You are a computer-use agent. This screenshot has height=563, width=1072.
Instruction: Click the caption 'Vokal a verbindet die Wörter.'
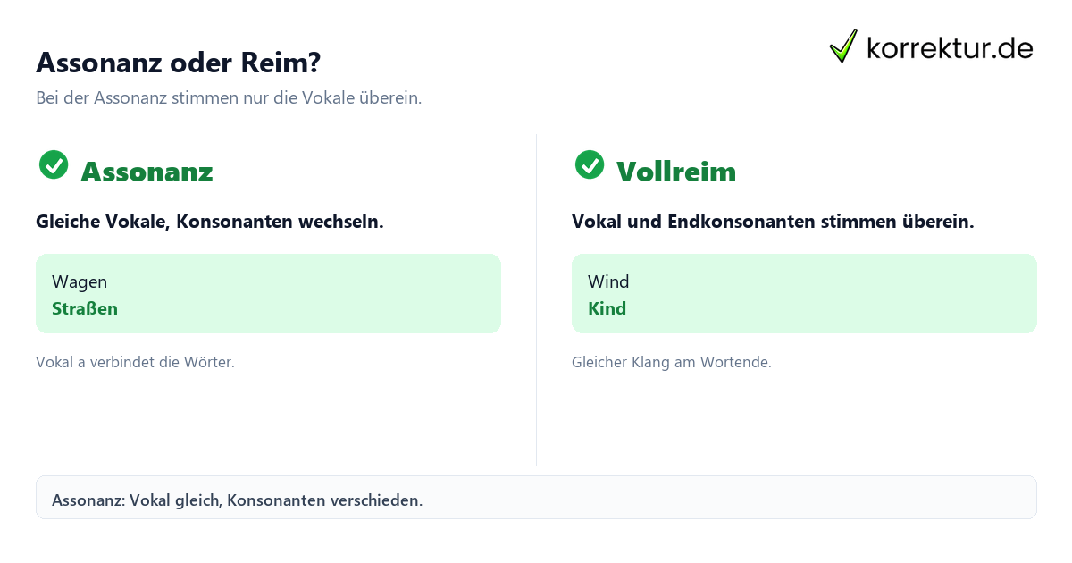135,362
